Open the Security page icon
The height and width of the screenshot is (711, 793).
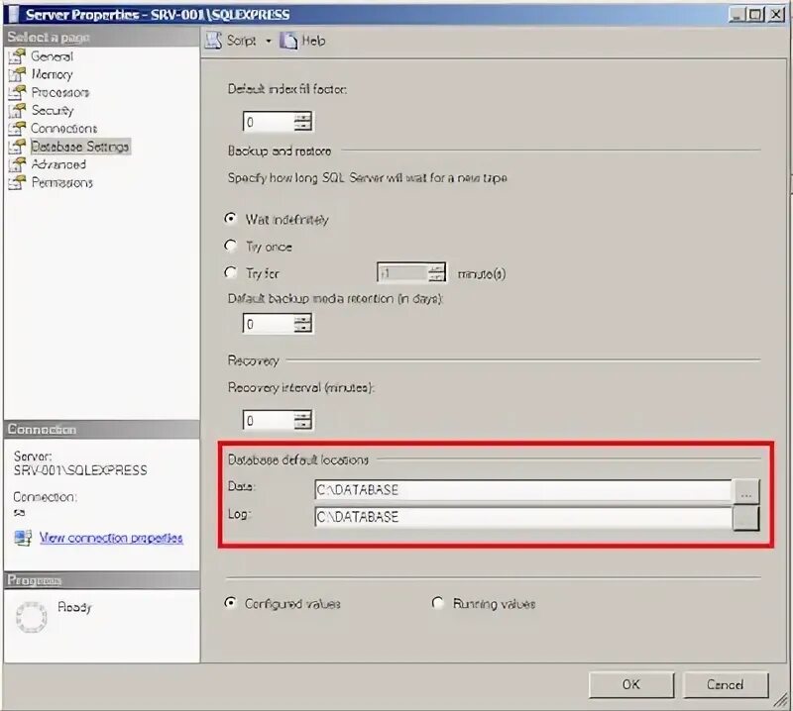click(17, 110)
